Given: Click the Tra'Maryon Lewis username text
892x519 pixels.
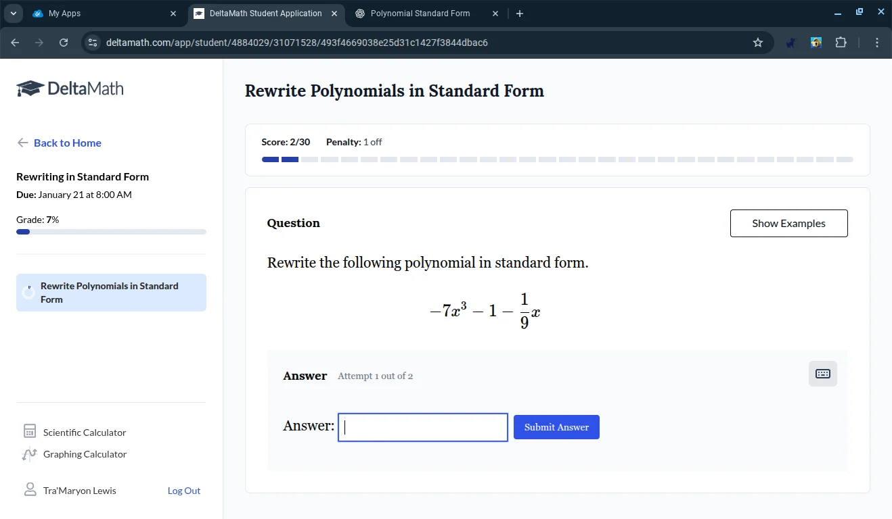Looking at the screenshot, I should click(x=80, y=491).
